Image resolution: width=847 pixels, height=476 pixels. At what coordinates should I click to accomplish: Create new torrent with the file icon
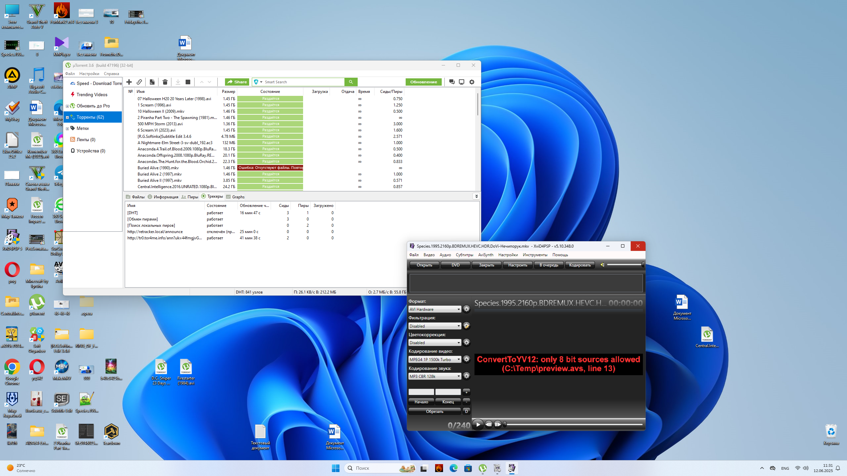click(152, 82)
